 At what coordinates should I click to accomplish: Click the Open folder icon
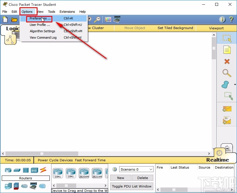click(14, 20)
